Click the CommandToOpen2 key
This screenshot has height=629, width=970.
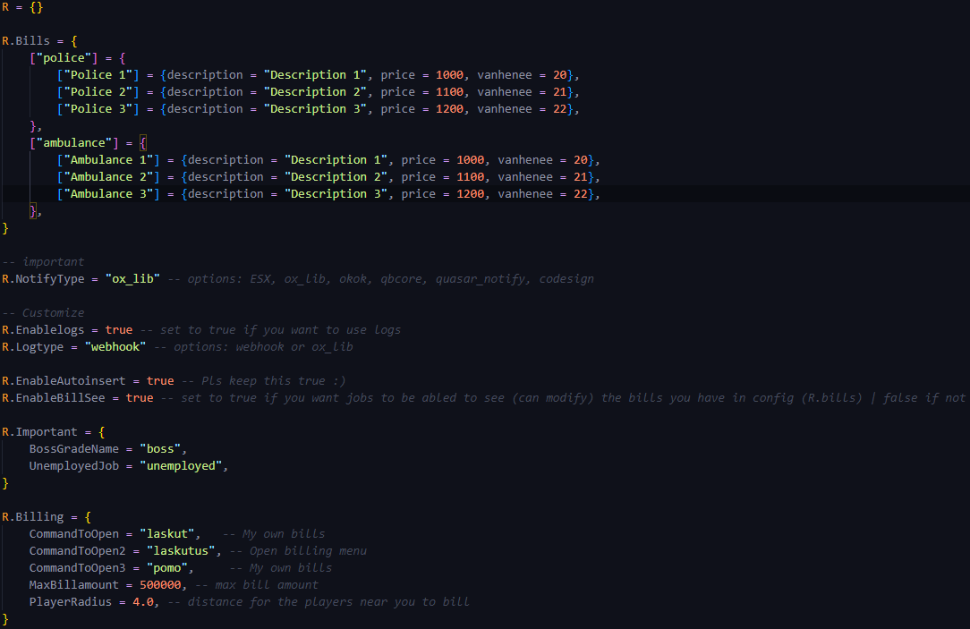point(77,551)
